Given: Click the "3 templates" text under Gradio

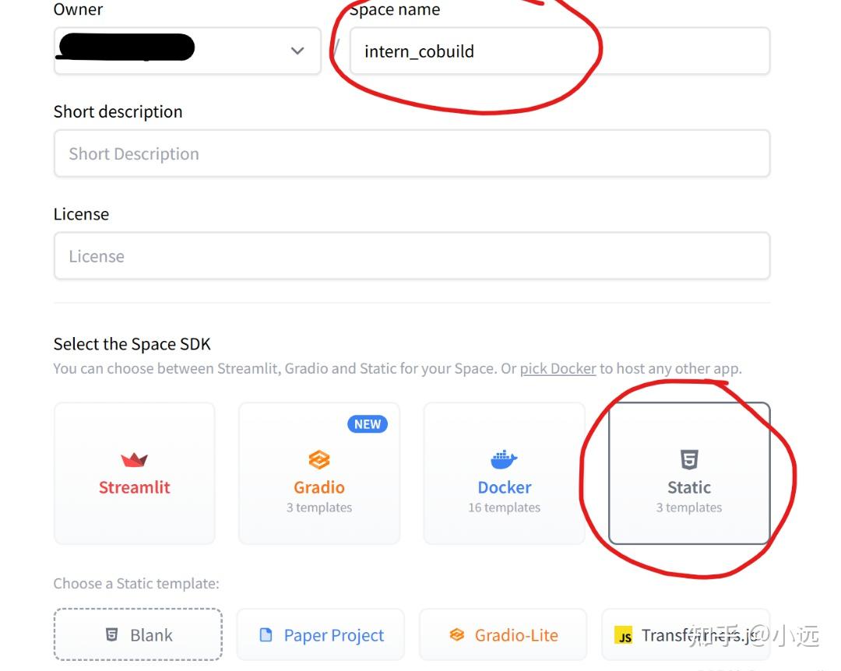Looking at the screenshot, I should (319, 508).
